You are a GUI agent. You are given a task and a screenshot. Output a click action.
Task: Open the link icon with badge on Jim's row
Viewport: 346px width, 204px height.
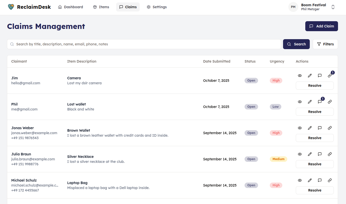[x=330, y=75]
